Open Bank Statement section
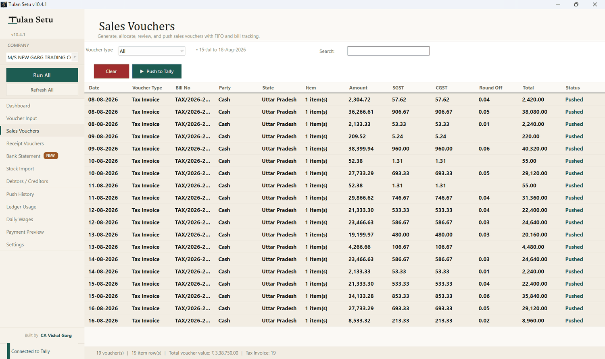 (x=23, y=156)
